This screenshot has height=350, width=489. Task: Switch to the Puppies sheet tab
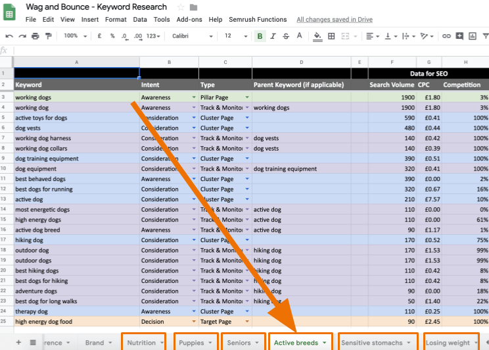[x=191, y=343]
